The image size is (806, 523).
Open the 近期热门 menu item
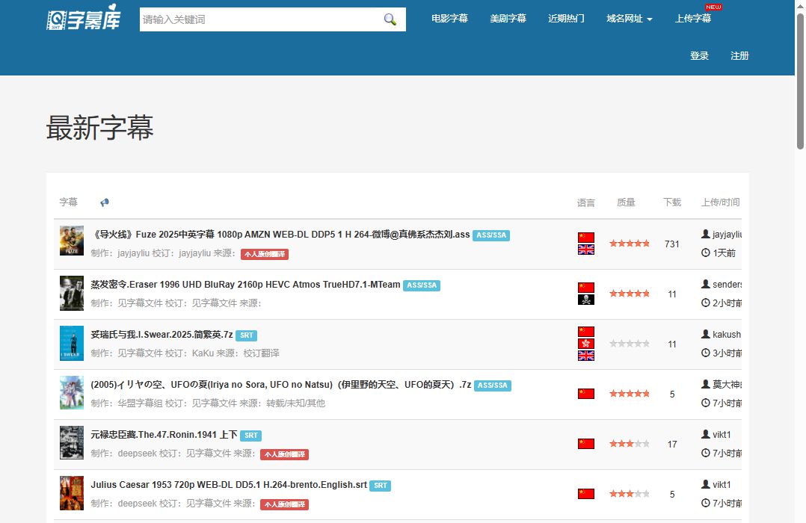[x=566, y=19]
